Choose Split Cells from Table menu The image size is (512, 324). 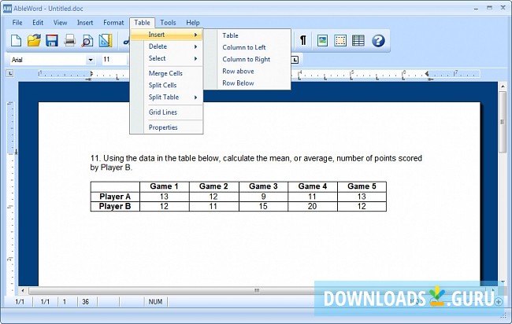166,85
